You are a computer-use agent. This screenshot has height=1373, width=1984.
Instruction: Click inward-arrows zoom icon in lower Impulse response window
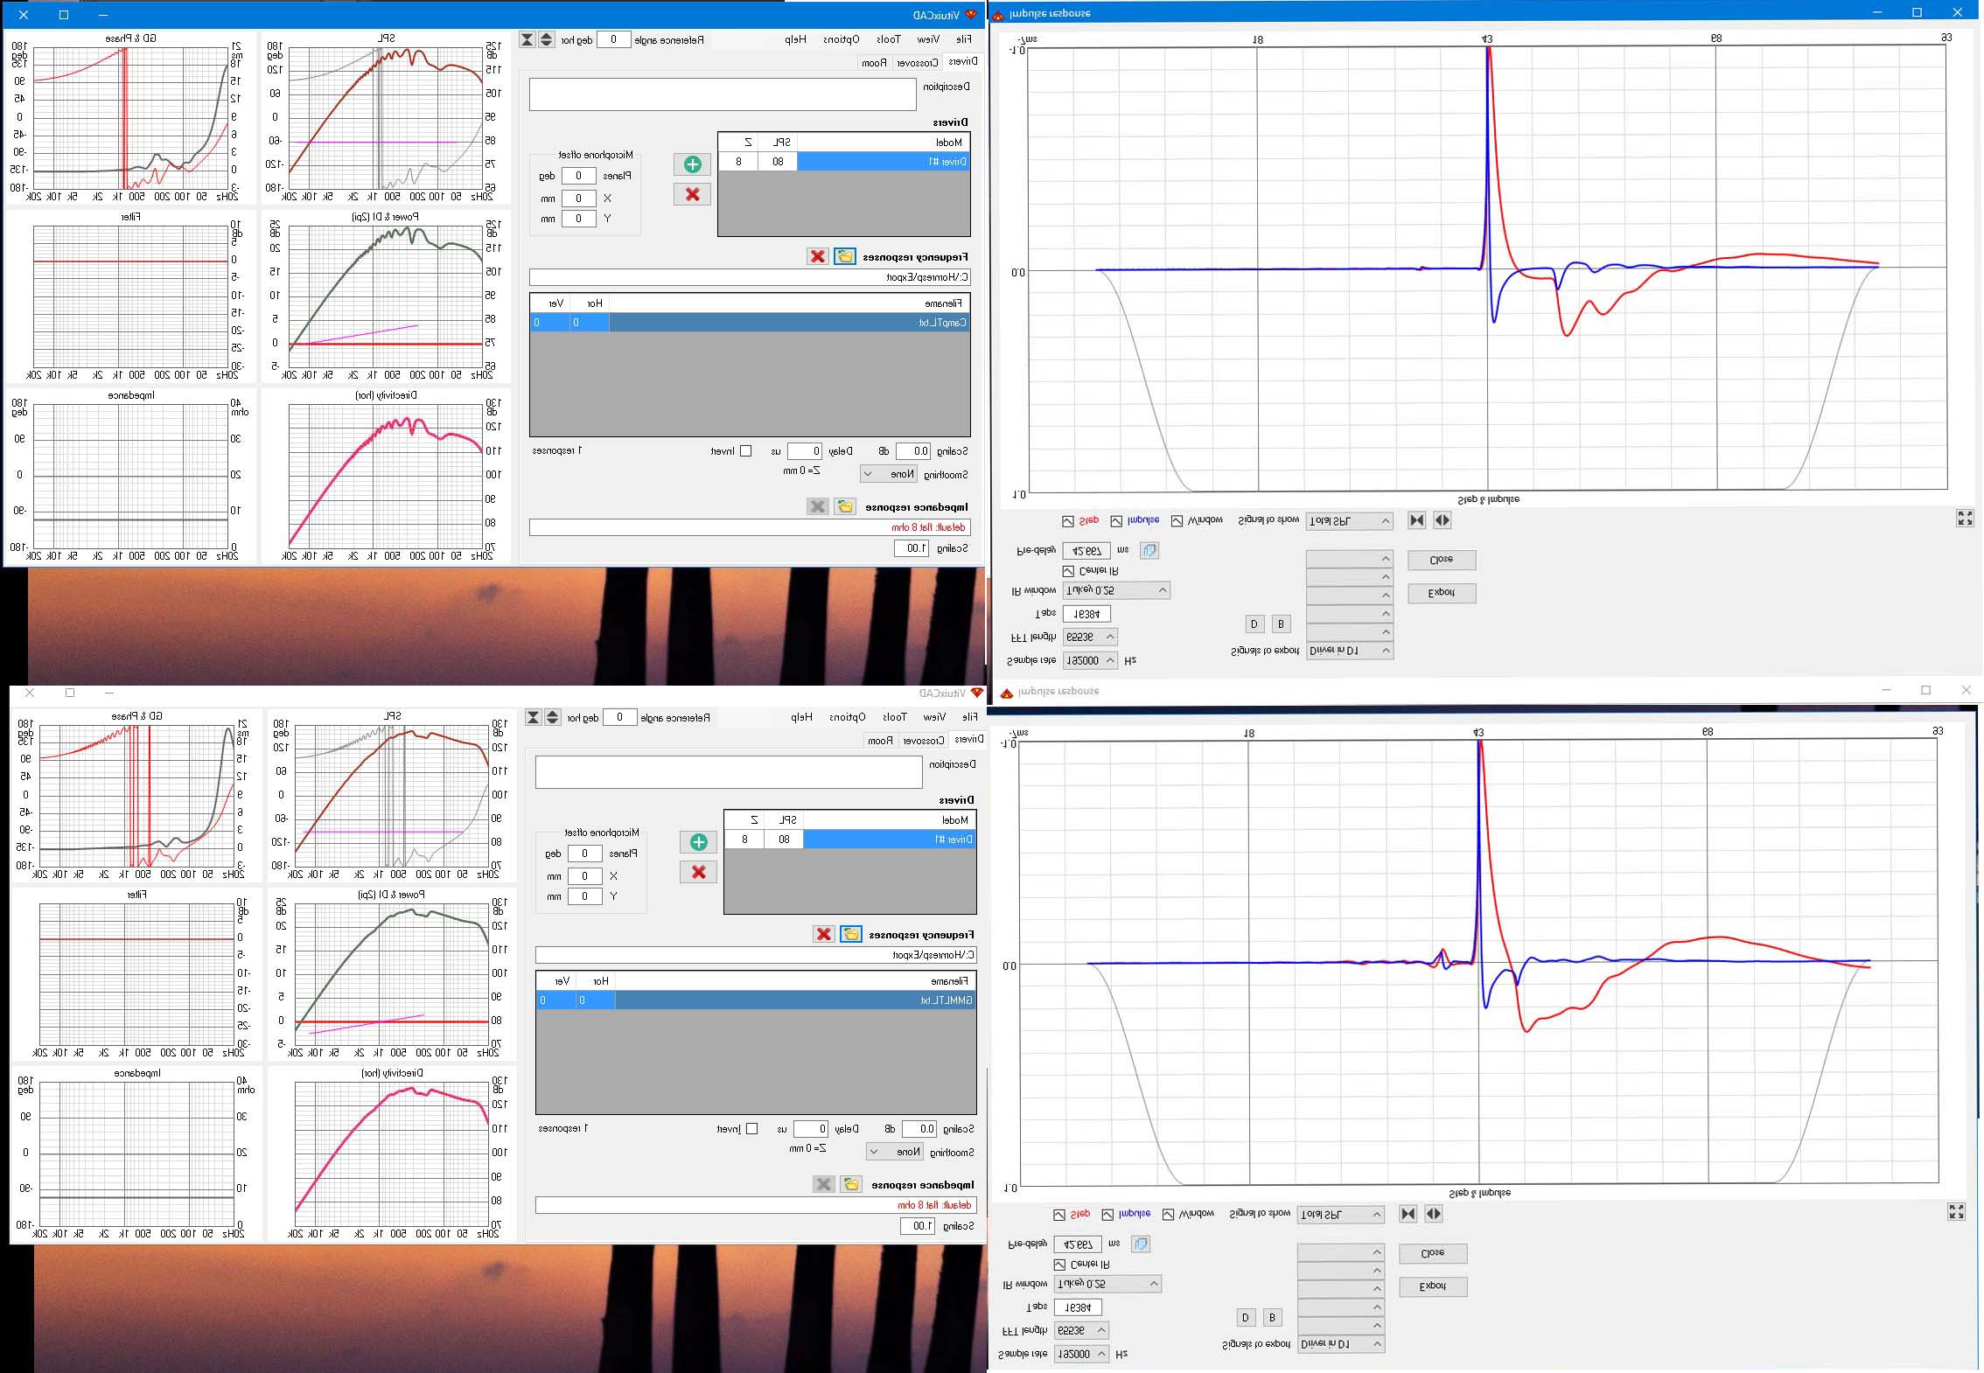(x=1408, y=1214)
